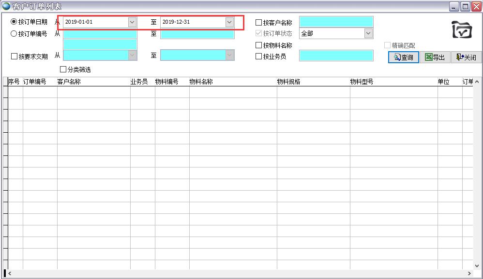Image resolution: width=483 pixels, height=279 pixels.
Task: Click the 客户名称 column header
Action: coord(69,82)
